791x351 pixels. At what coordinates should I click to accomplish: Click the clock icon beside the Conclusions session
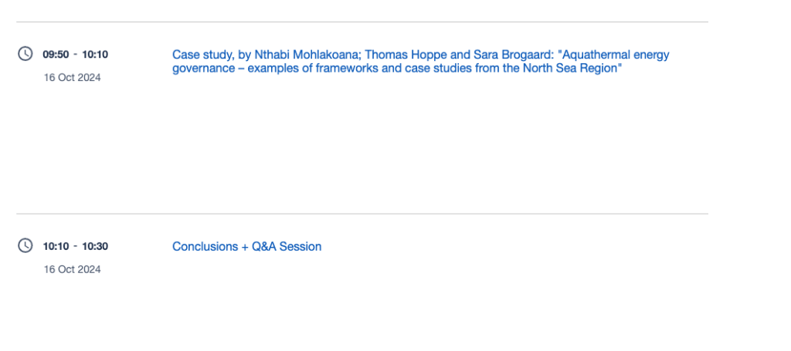pyautogui.click(x=25, y=245)
